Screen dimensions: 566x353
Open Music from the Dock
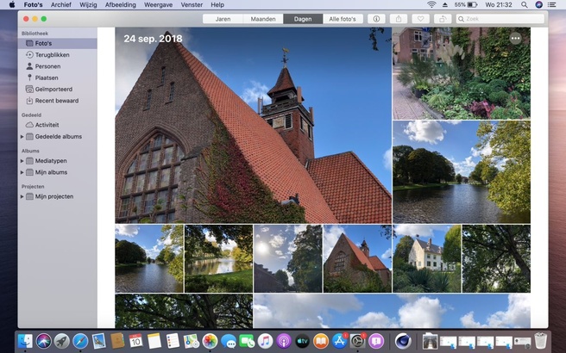pos(266,341)
